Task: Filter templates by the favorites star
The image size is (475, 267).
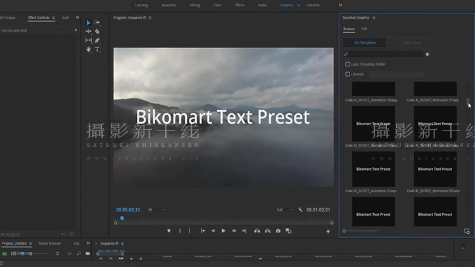Action: [x=427, y=54]
